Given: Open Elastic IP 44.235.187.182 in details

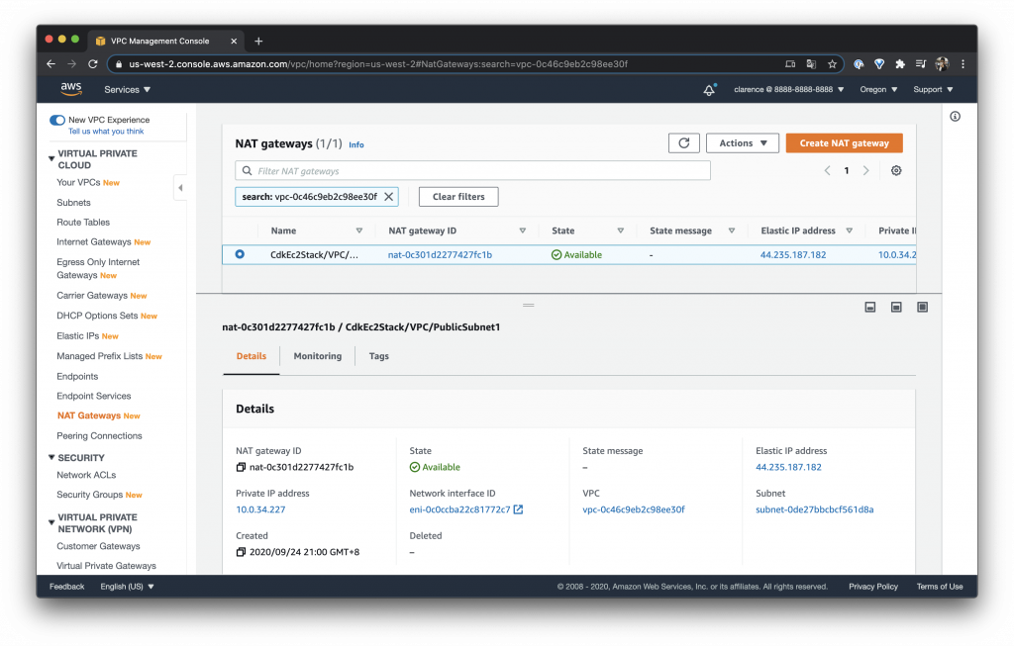Looking at the screenshot, I should [x=788, y=467].
